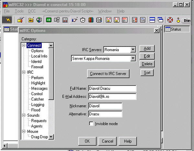Select Firewall in category tree
The image size is (194, 151).
[37, 67]
